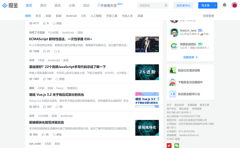Select the Android category tab
Screen dimensions: 240x148
pyautogui.click(x=71, y=16)
